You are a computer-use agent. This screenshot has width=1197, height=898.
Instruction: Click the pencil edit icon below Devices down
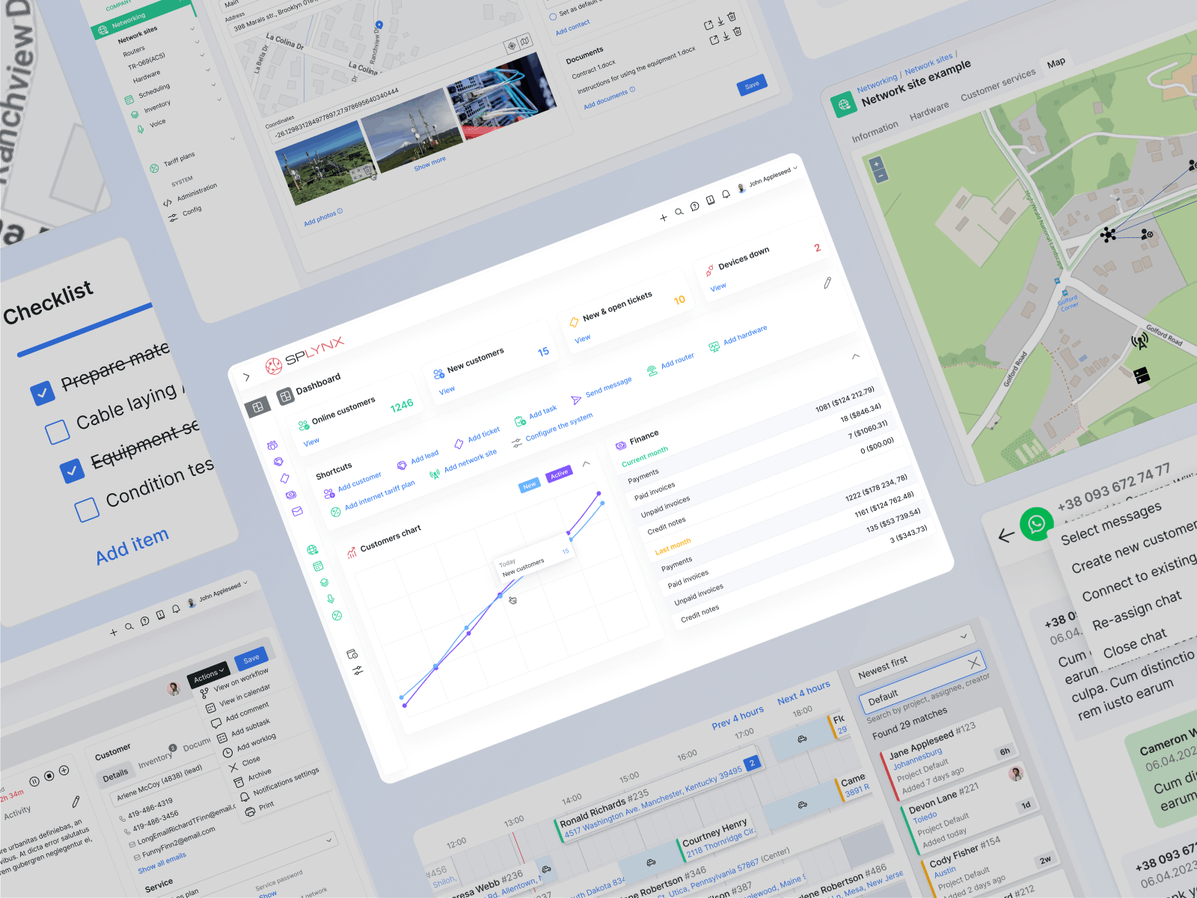[x=827, y=283]
